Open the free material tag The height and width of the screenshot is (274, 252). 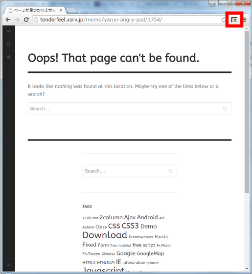click(121, 245)
